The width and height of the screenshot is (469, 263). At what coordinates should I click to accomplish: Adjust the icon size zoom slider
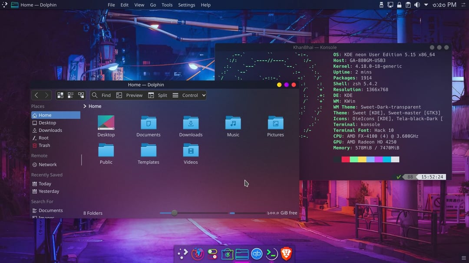[175, 213]
